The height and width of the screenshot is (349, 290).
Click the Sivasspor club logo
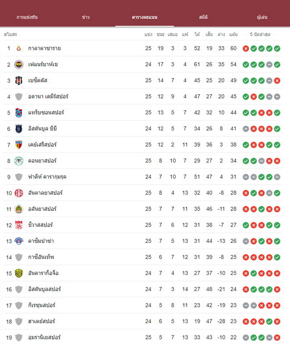(x=19, y=225)
